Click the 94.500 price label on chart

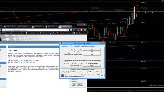coord(143,22)
